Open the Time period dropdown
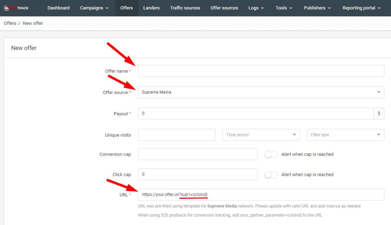Image resolution: width=391 pixels, height=225 pixels. pos(261,135)
